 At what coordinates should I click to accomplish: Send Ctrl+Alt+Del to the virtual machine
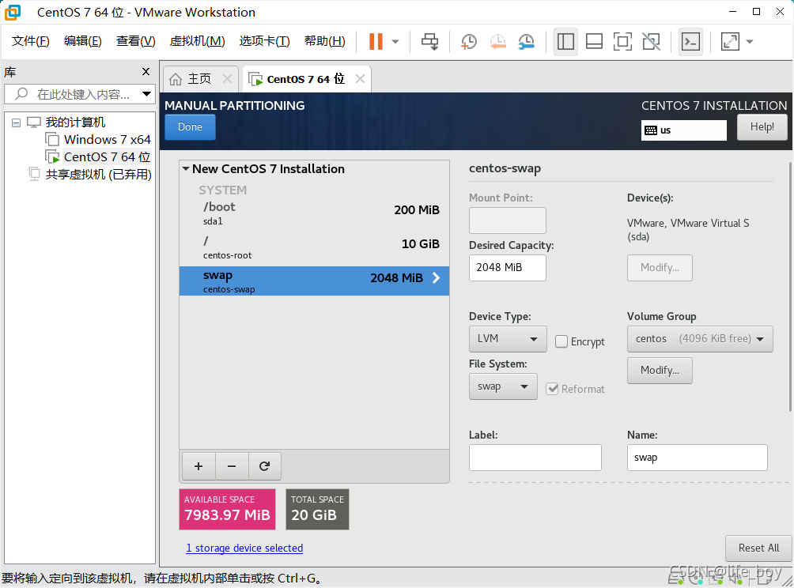tap(430, 42)
